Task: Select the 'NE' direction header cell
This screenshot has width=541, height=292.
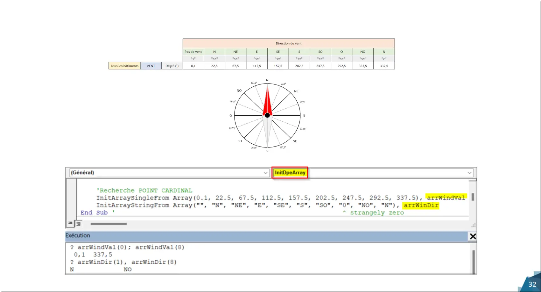Action: coord(235,51)
